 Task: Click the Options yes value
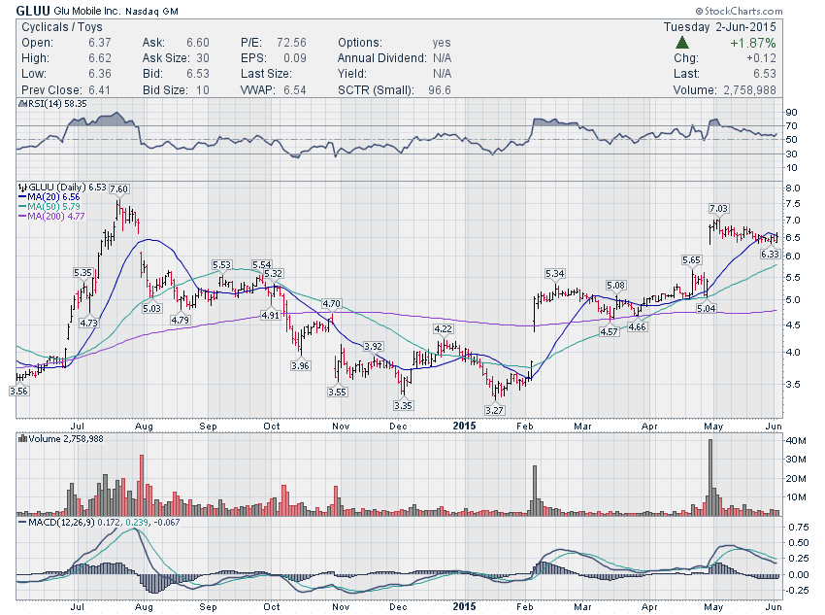[x=442, y=43]
